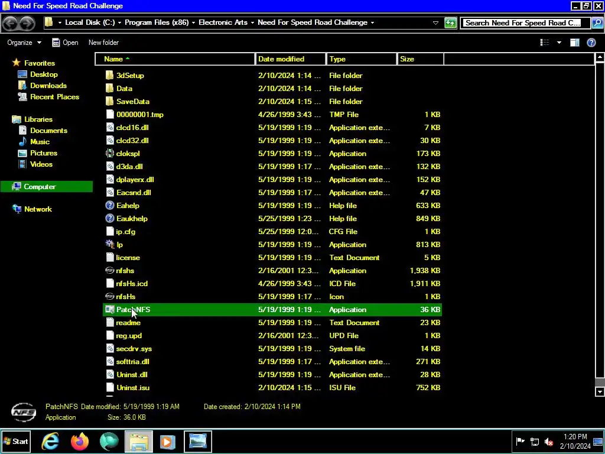
Task: Click the Open toolbar button
Action: coord(65,43)
